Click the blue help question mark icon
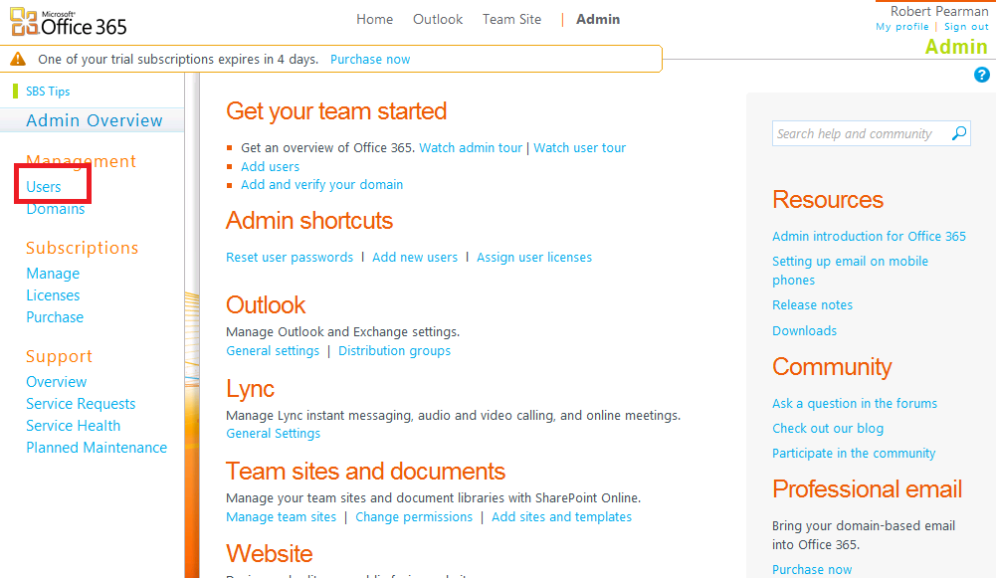The image size is (996, 578). tap(982, 75)
